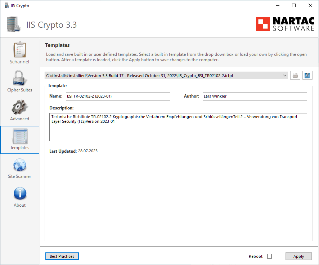Close the IIS Crypto window

pos(310,5)
